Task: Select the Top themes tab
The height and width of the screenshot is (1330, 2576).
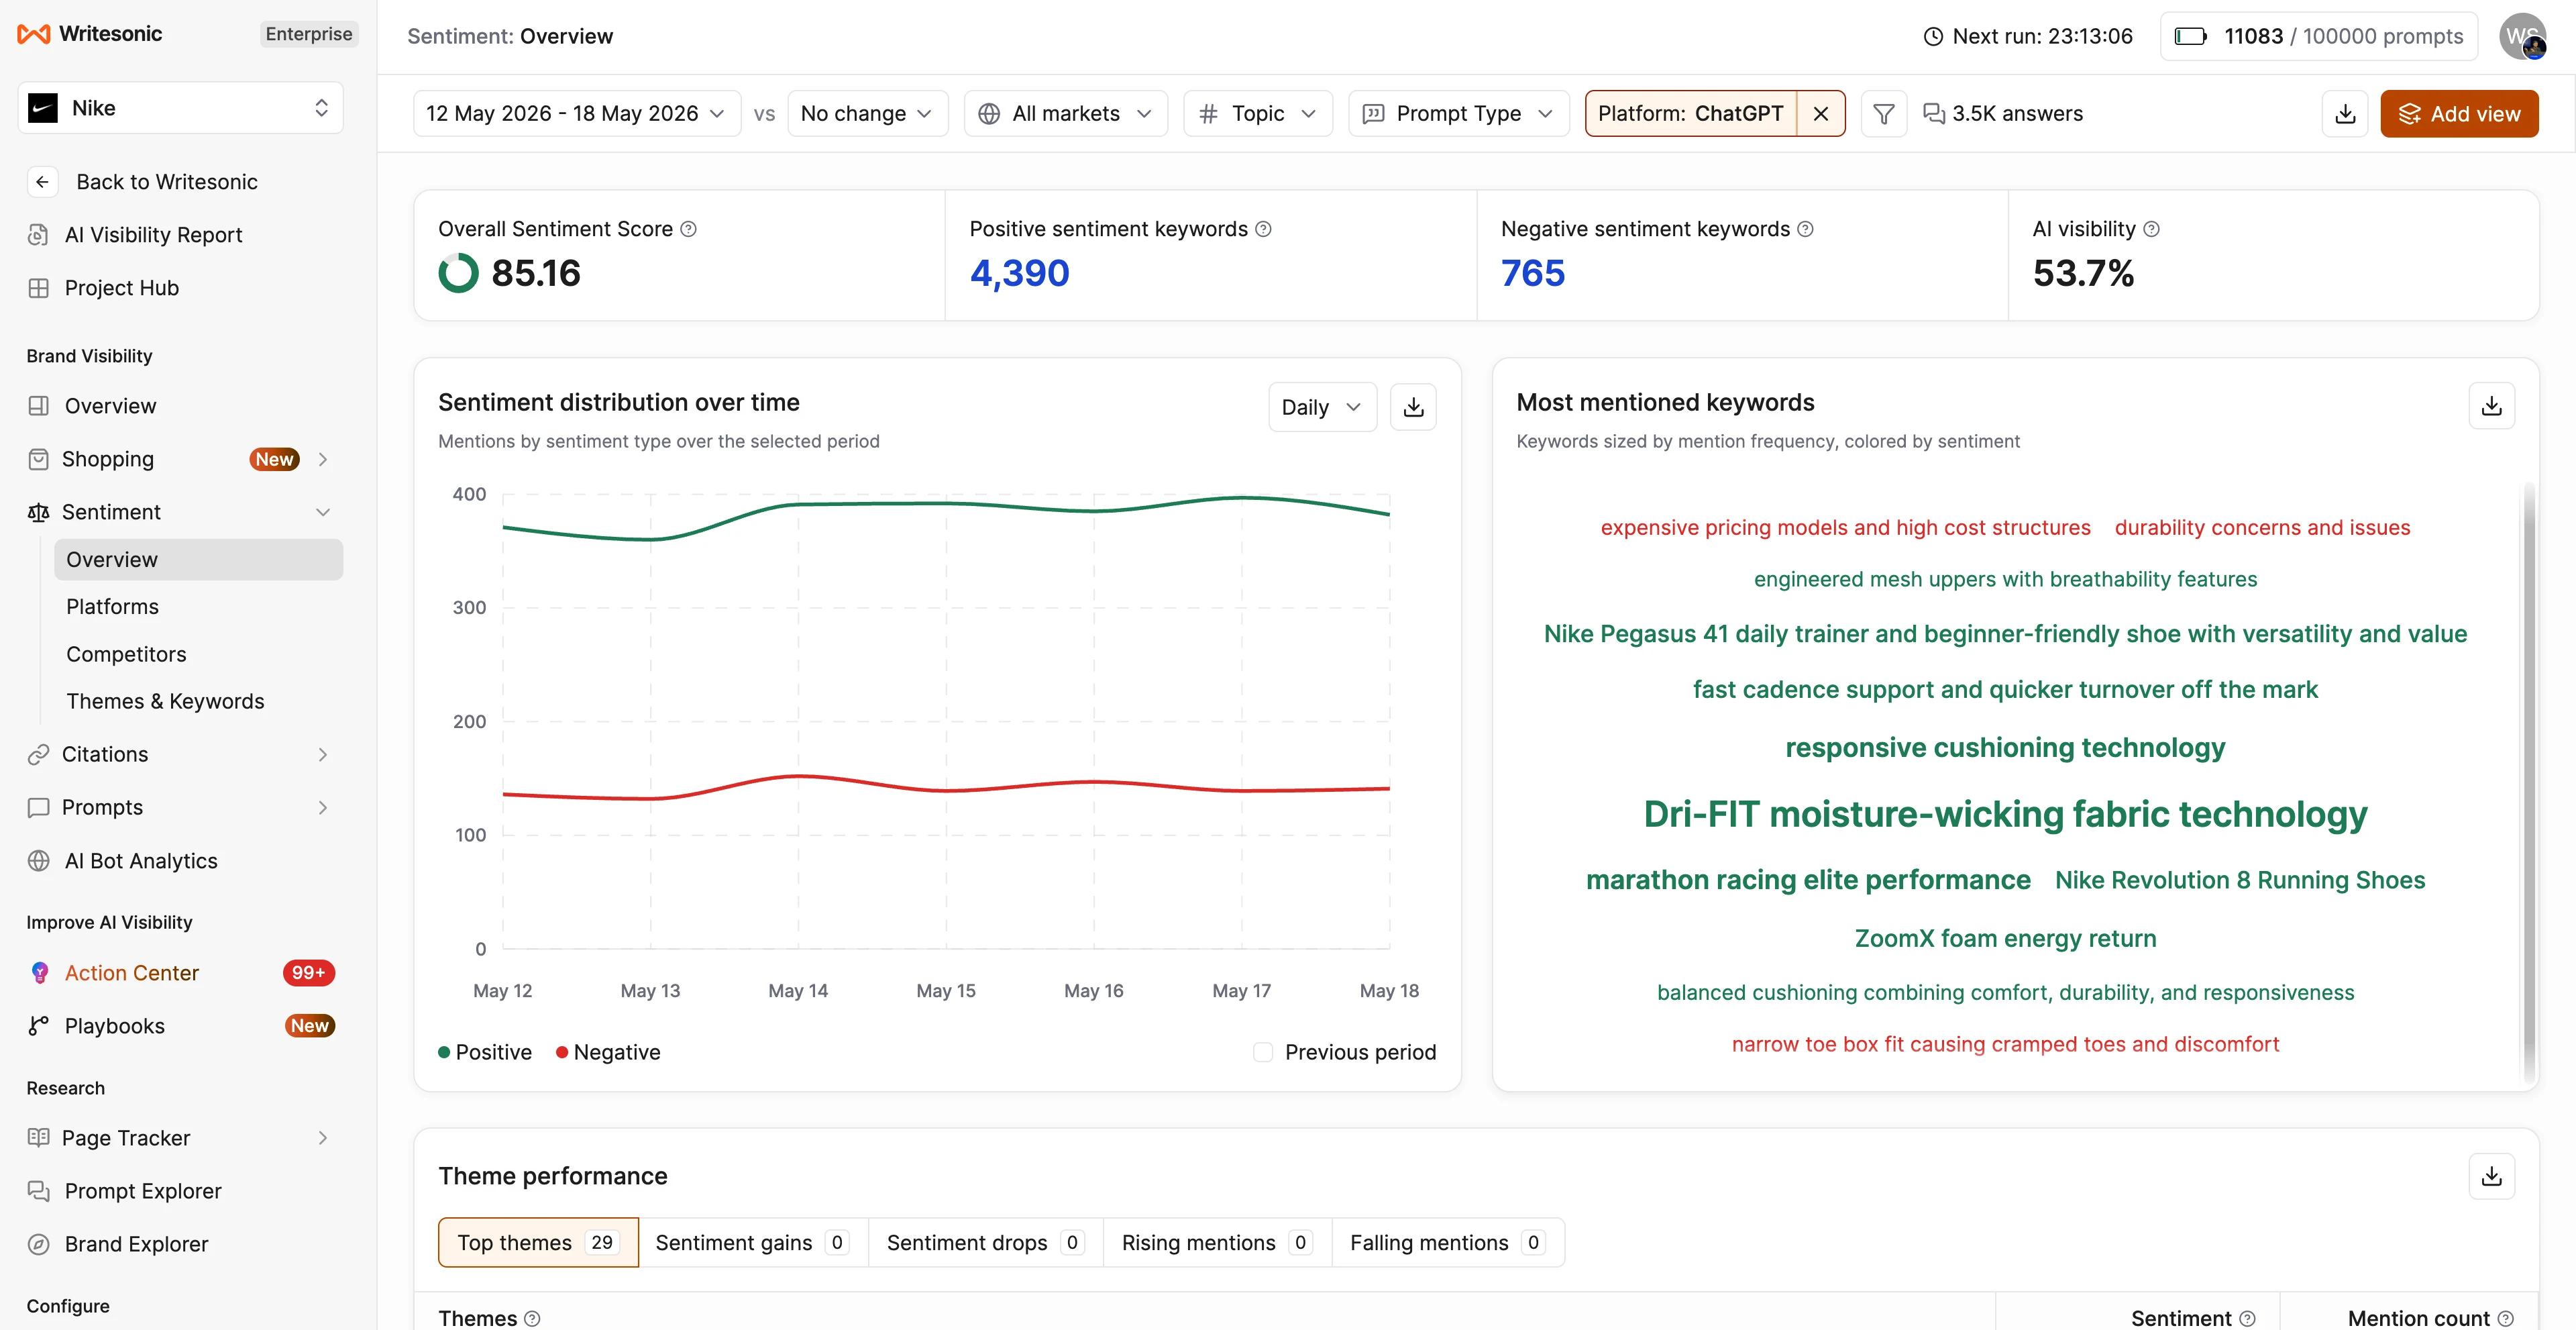Action: tap(538, 1242)
